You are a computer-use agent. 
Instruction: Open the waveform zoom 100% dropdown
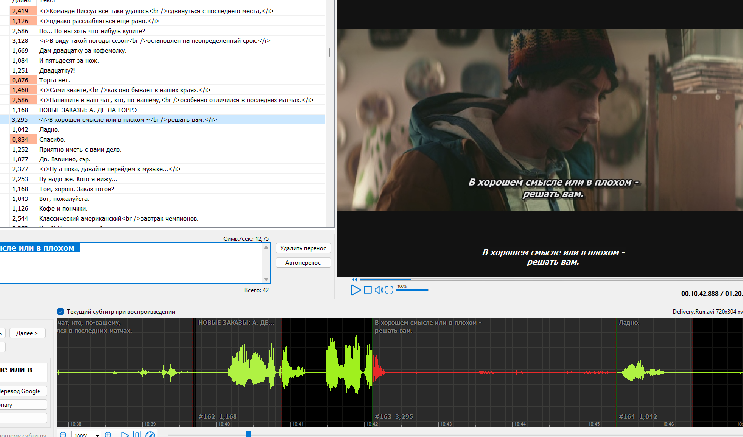97,435
